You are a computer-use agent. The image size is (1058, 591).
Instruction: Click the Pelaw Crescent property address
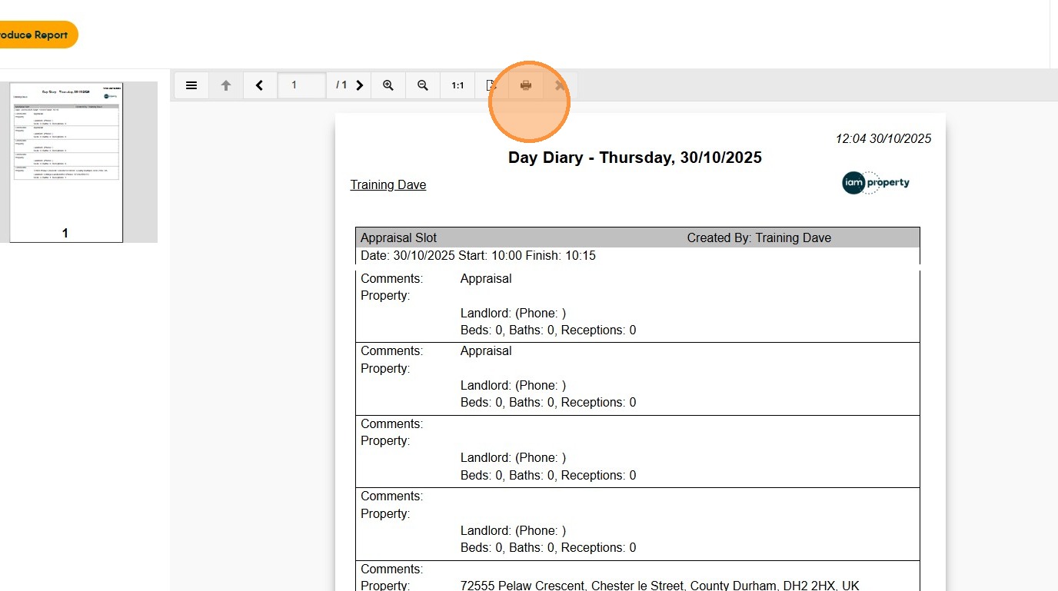(x=660, y=585)
